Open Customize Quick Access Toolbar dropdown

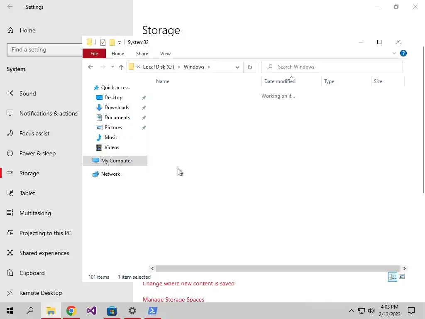[120, 43]
